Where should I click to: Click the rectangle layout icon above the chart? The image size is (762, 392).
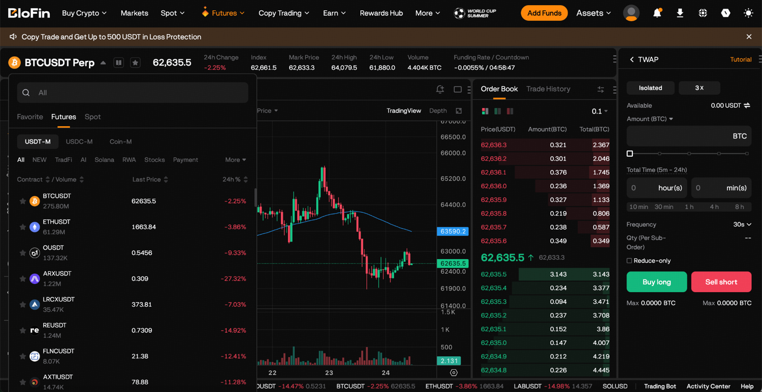(458, 89)
